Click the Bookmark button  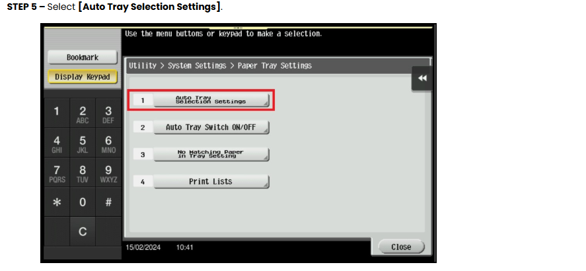(x=83, y=57)
